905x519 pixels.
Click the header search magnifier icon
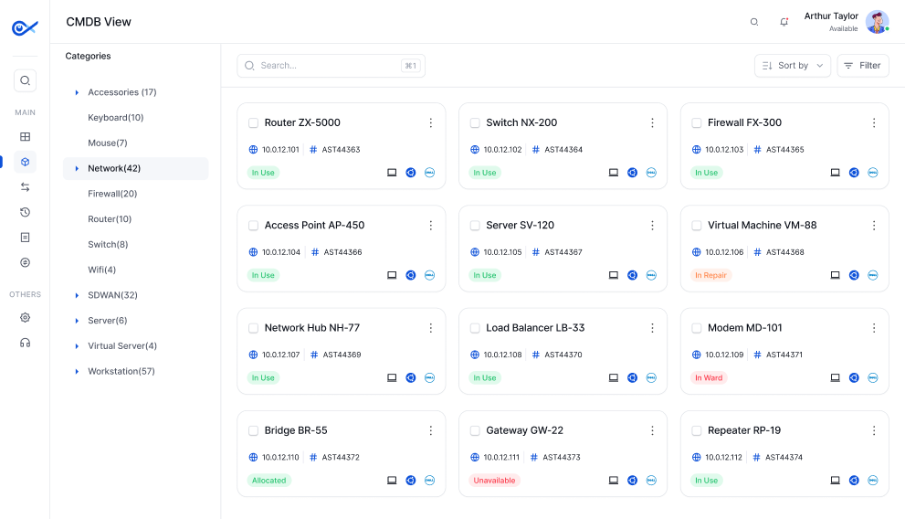pos(753,22)
